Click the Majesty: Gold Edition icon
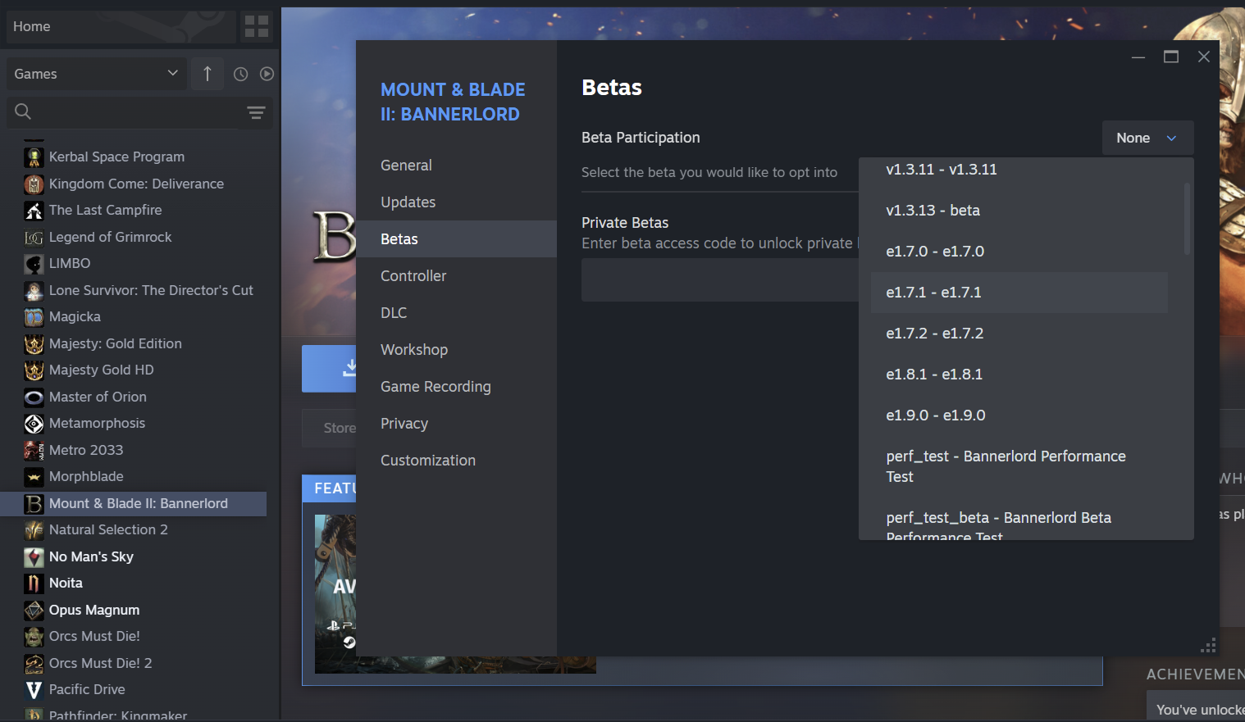 (x=34, y=344)
